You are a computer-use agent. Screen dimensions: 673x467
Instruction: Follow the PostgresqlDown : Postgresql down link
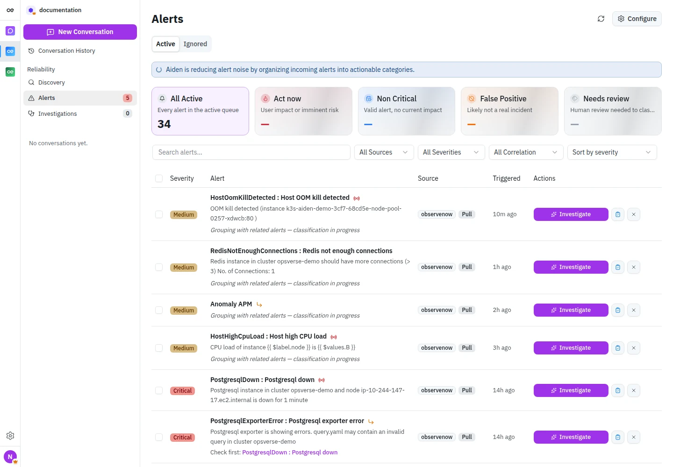tap(290, 453)
